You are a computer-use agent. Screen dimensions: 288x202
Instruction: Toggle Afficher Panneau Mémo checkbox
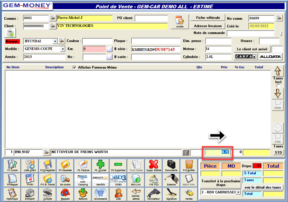74,67
